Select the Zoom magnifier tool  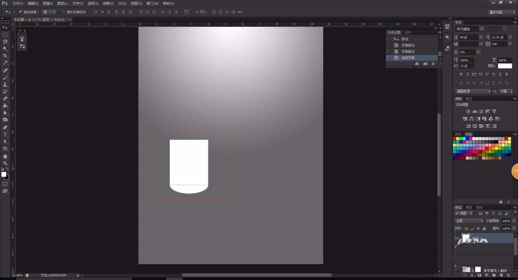pyautogui.click(x=5, y=163)
